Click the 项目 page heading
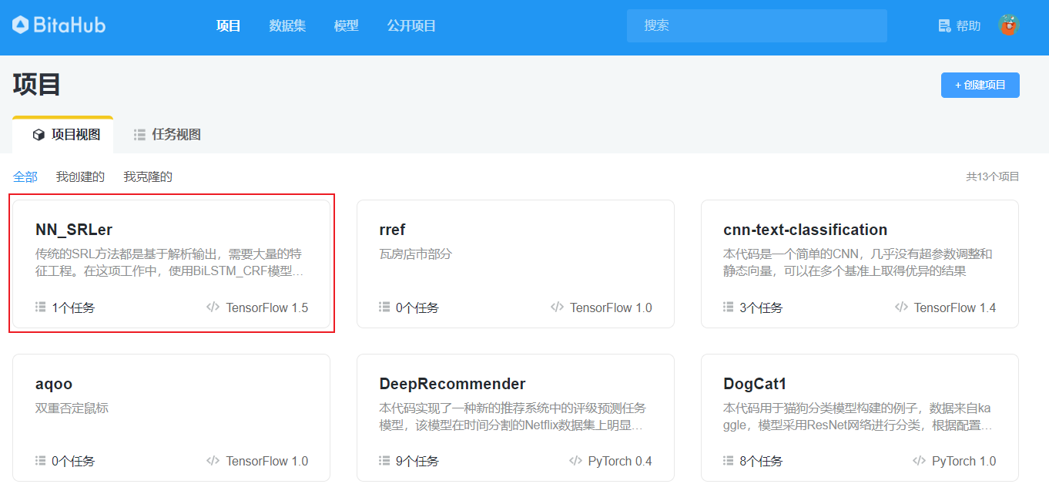 point(37,85)
